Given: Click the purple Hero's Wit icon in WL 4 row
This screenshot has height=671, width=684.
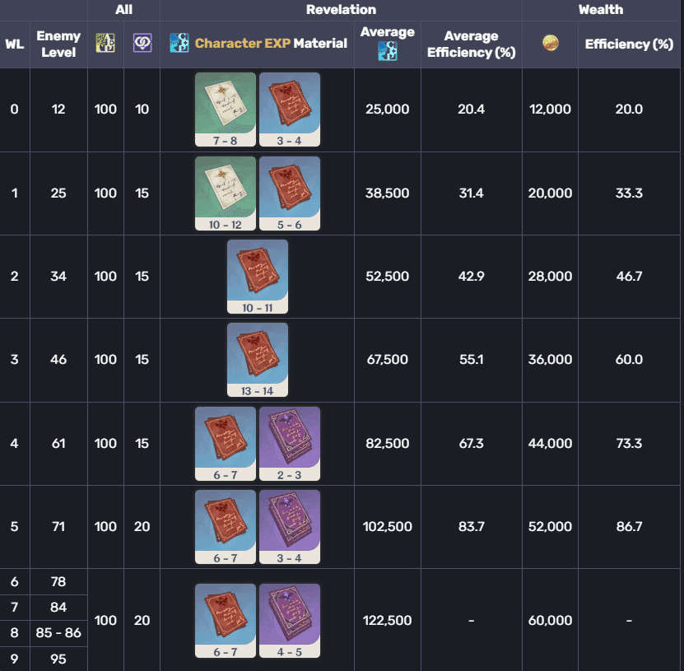Looking at the screenshot, I should tap(290, 441).
